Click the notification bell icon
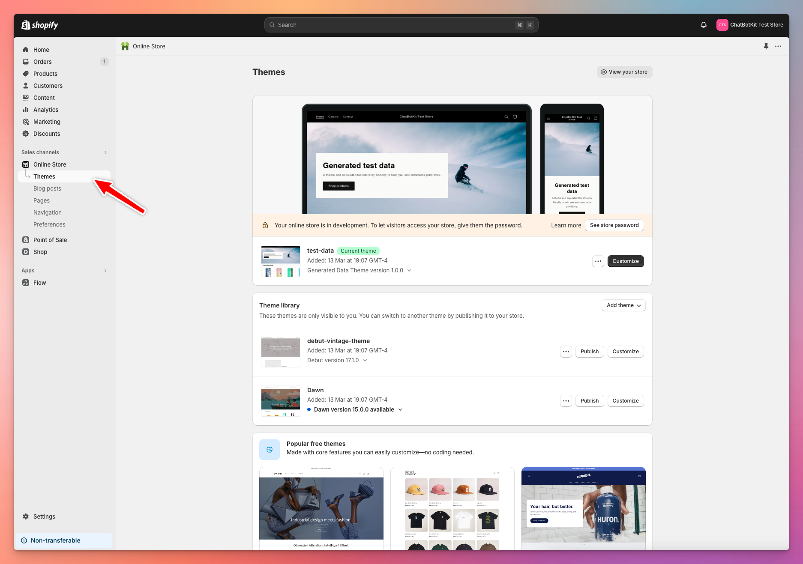This screenshot has height=564, width=803. click(703, 25)
